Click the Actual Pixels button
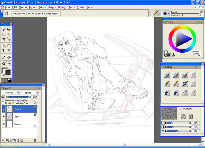This screenshot has height=148, width=205. [x=19, y=14]
